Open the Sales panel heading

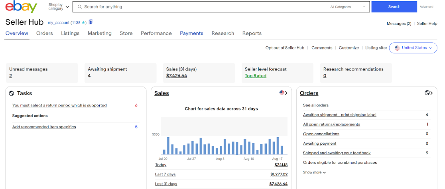[161, 93]
